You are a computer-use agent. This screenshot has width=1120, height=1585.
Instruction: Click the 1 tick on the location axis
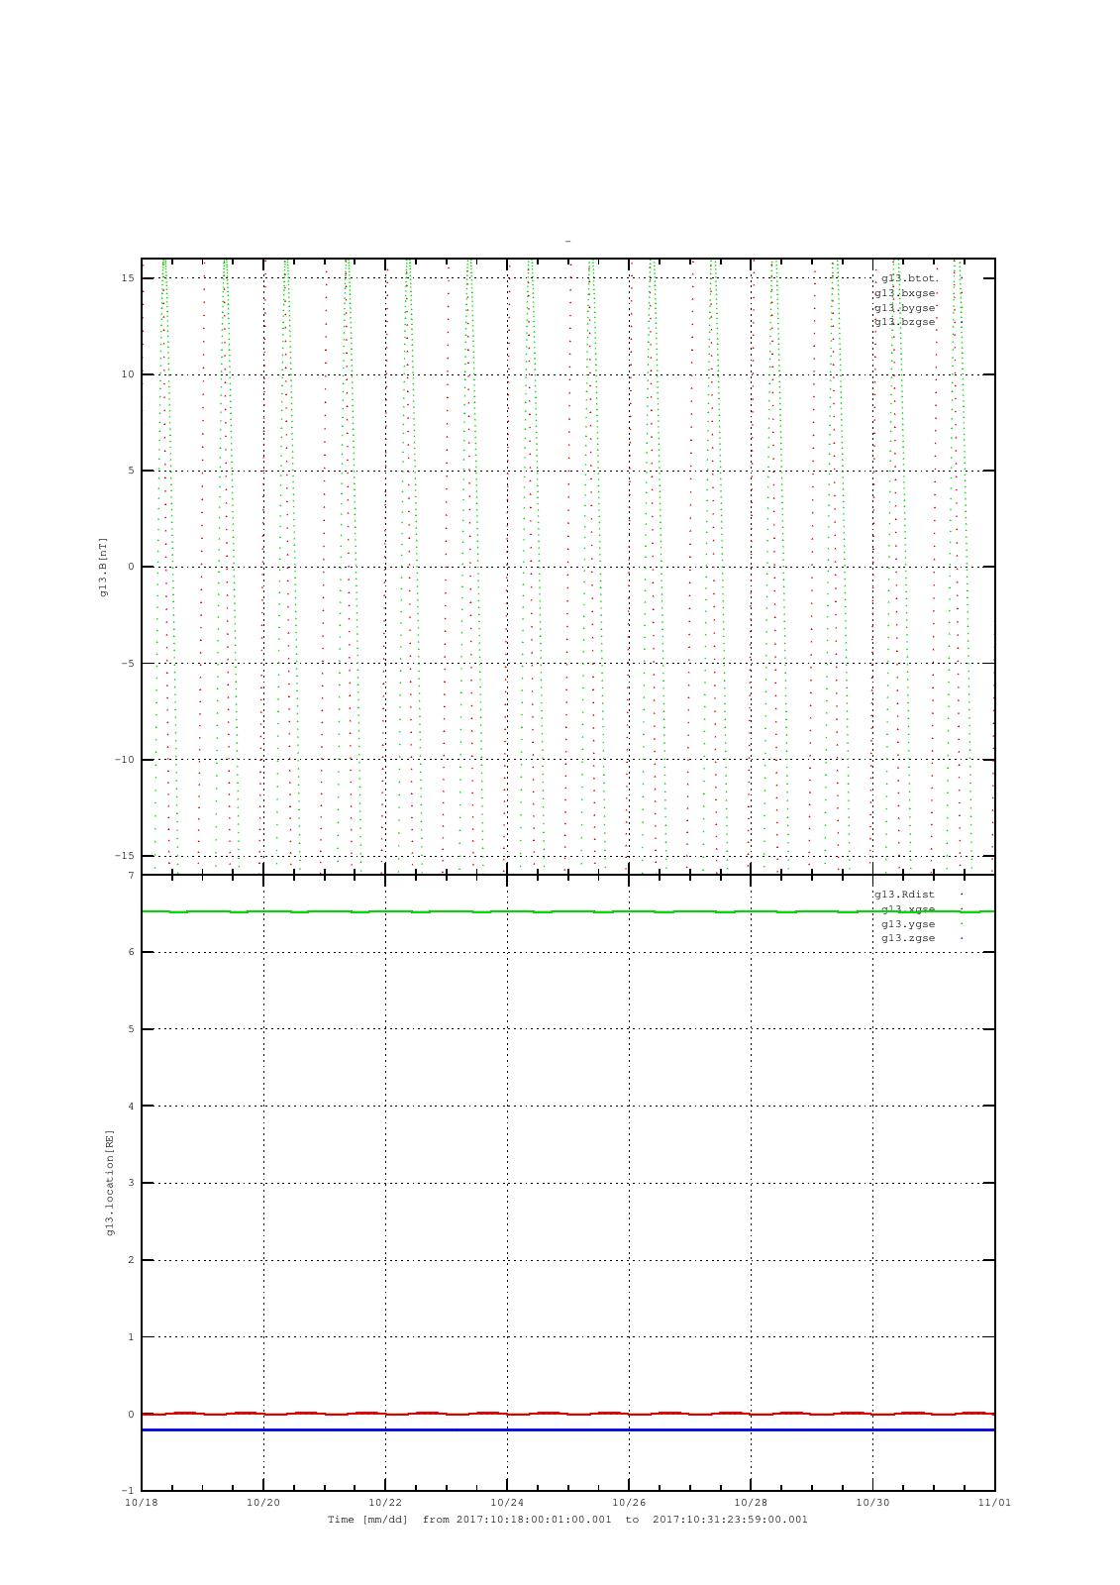(x=131, y=1337)
